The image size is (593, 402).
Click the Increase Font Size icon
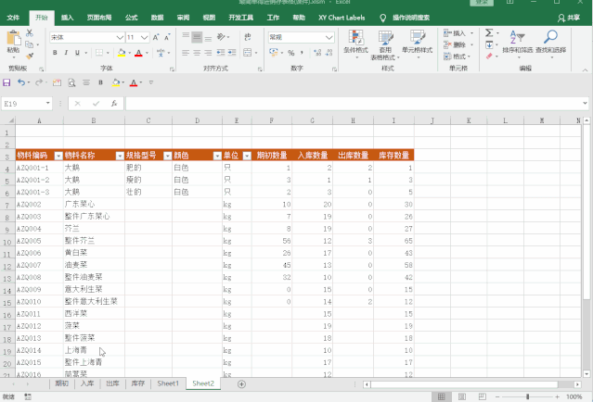point(157,37)
